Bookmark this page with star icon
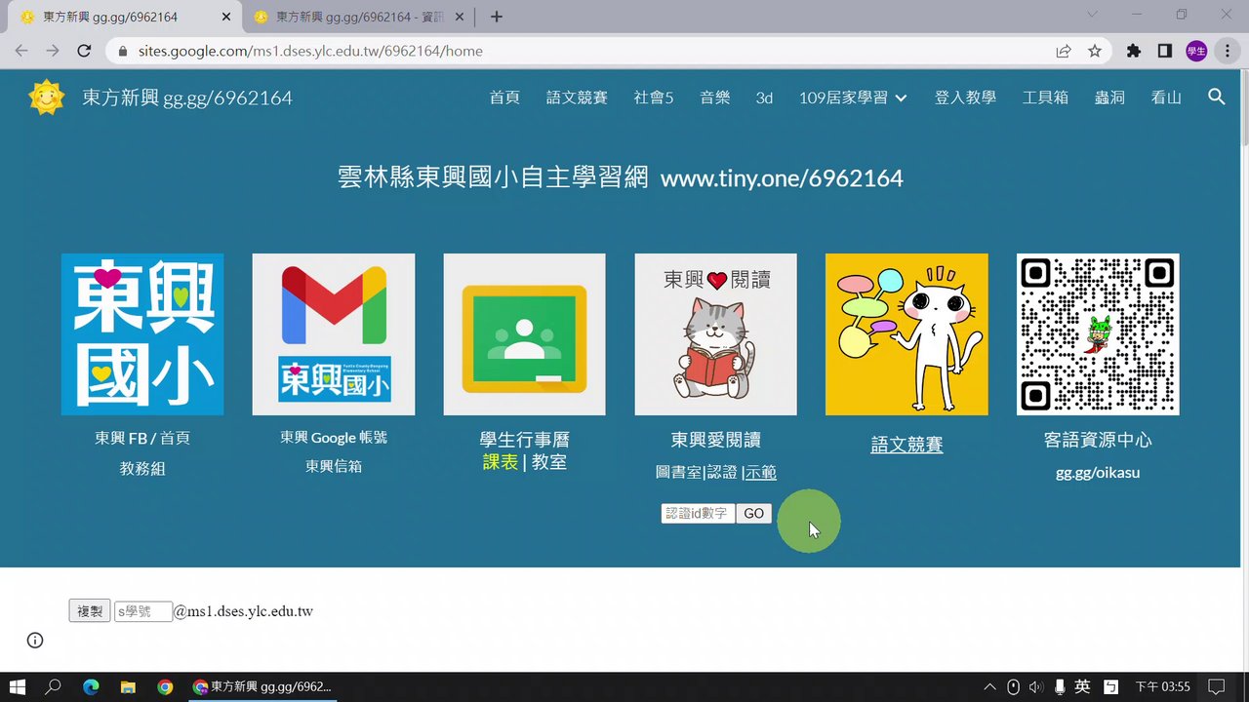1249x702 pixels. (x=1095, y=51)
